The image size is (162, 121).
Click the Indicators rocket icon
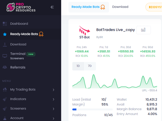click(x=5, y=99)
